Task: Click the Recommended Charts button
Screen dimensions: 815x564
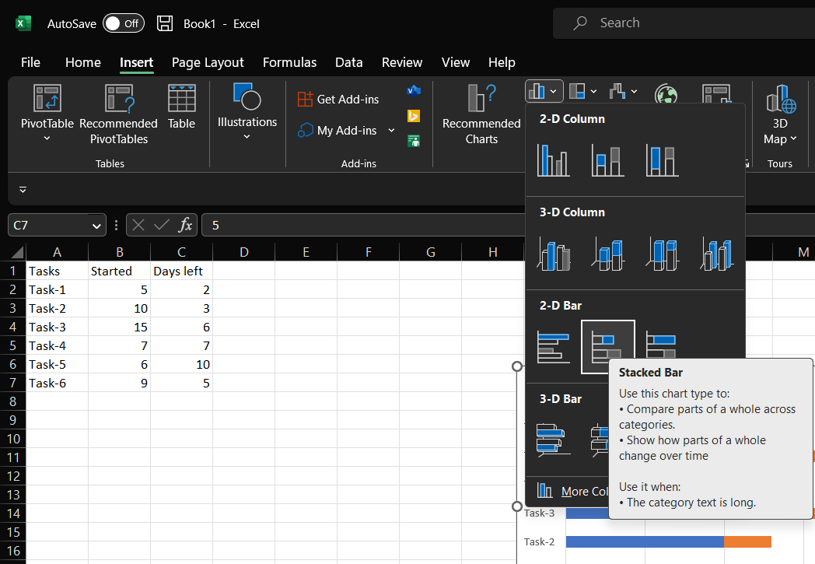Action: point(481,114)
